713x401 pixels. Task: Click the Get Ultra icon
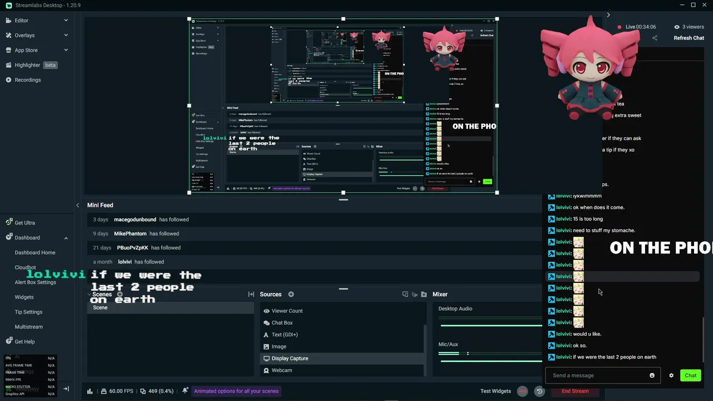9,223
